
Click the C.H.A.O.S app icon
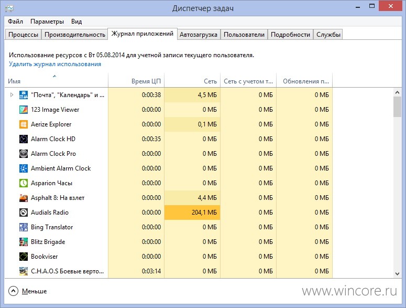24,271
